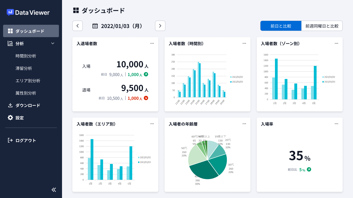Viewport: 353px width, 198px height.
Task: Click the ログアウト exit icon
Action: coord(10,140)
